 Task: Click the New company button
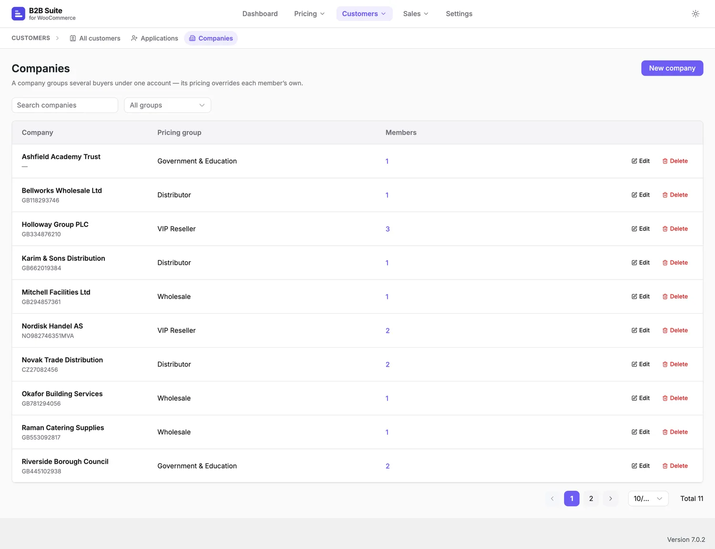(672, 68)
